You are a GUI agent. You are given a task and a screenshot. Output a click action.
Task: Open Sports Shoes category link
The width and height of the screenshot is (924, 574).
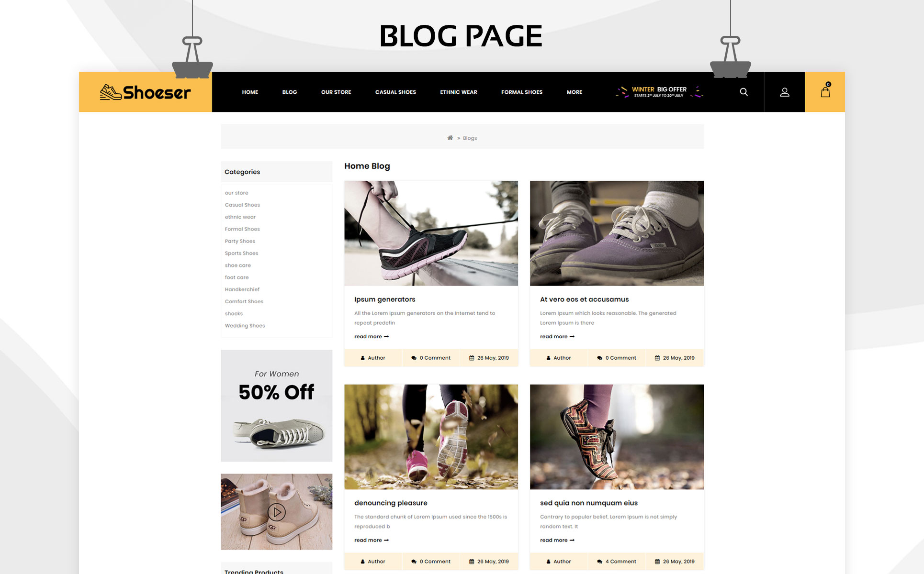tap(241, 253)
